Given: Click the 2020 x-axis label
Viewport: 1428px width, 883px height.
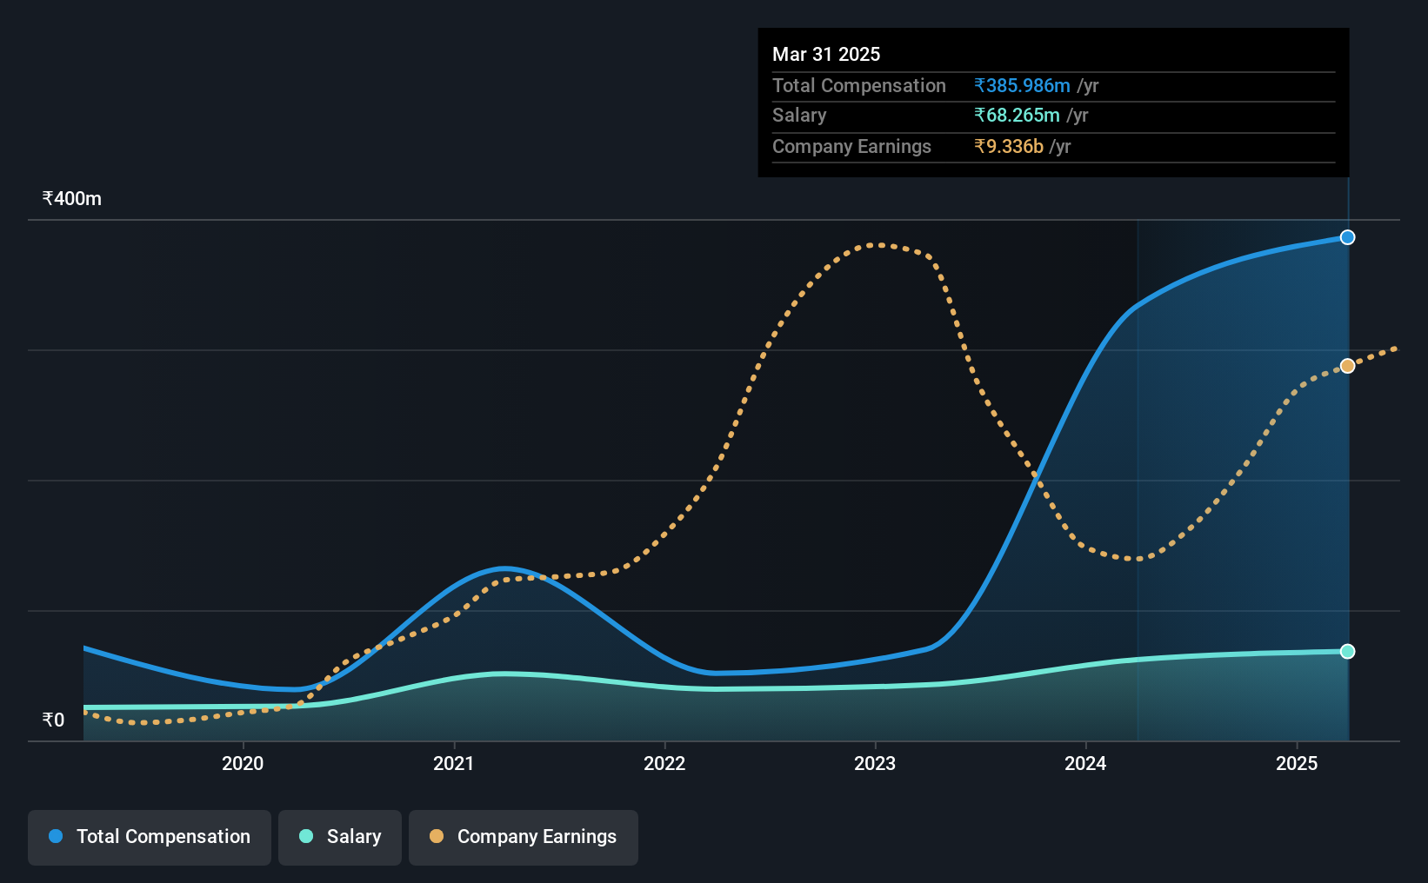Looking at the screenshot, I should point(243,763).
